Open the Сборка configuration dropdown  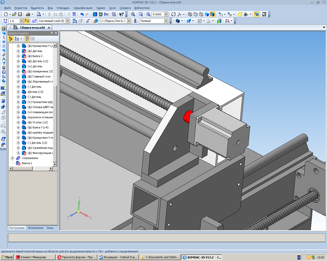pyautogui.click(x=129, y=21)
